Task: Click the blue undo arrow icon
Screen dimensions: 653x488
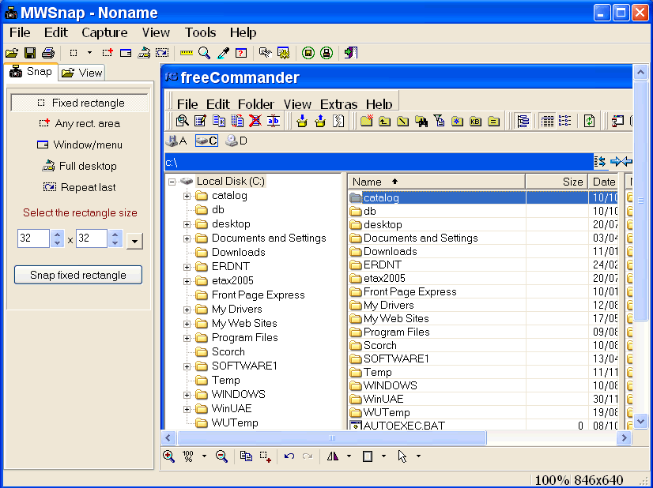Action: [x=289, y=456]
